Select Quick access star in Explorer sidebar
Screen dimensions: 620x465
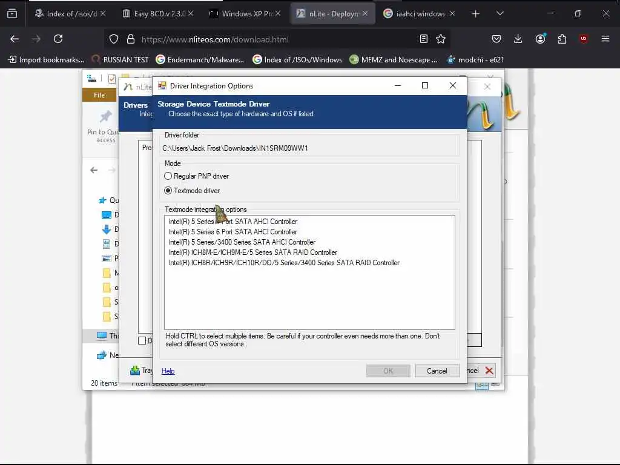tap(102, 200)
